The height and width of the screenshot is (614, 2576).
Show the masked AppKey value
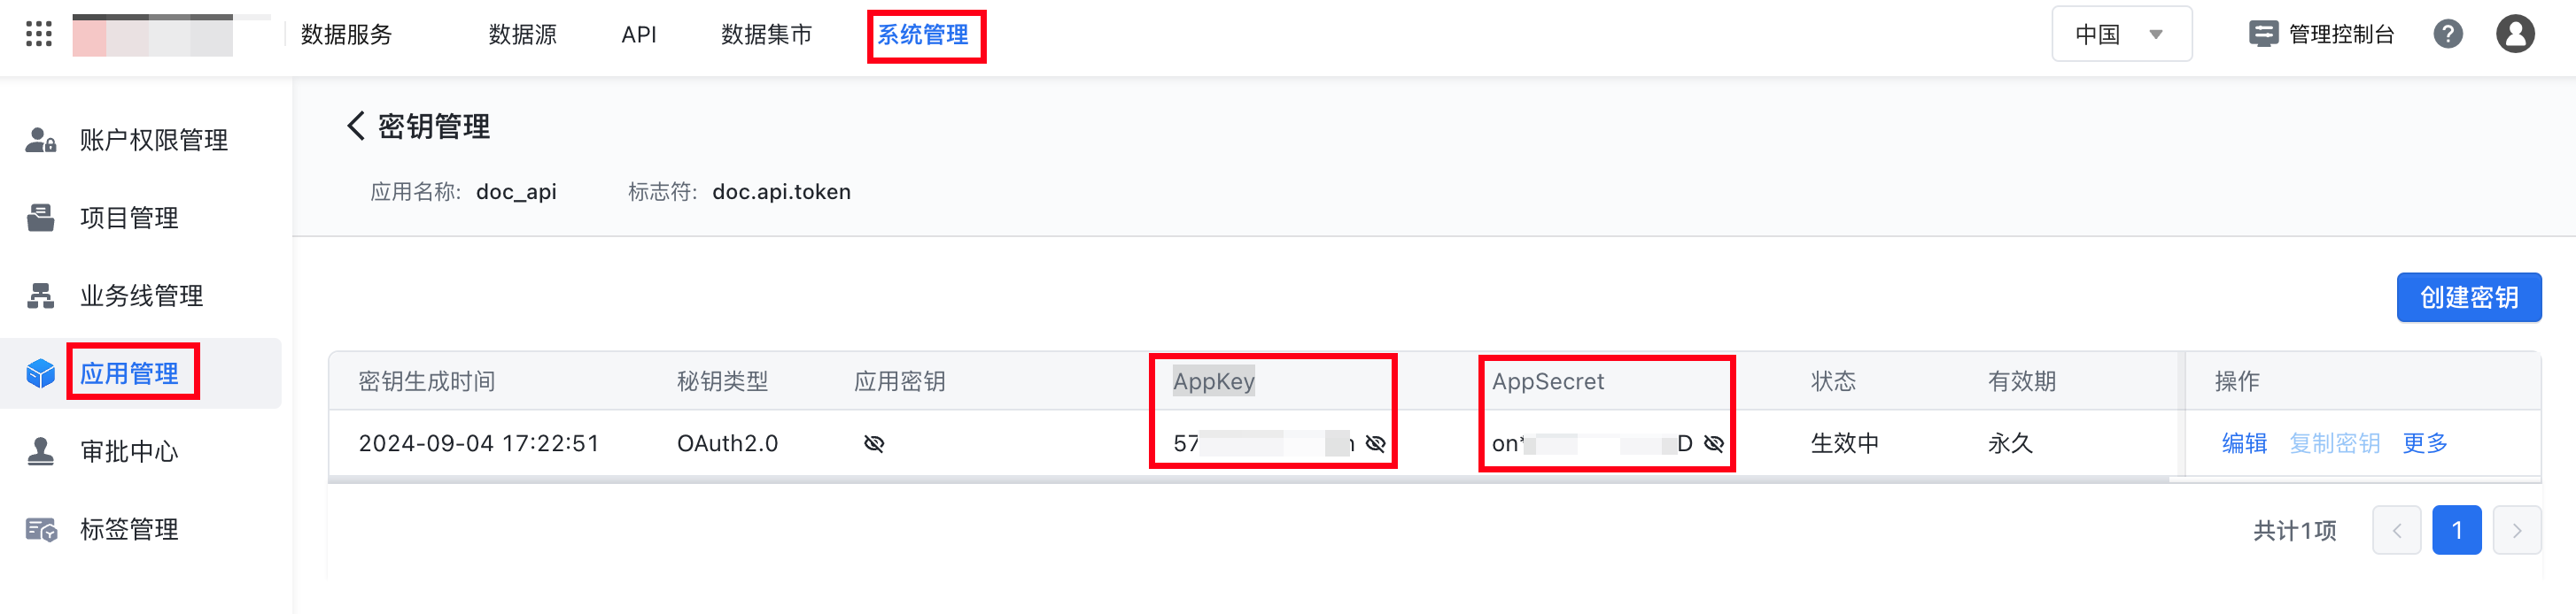1376,444
